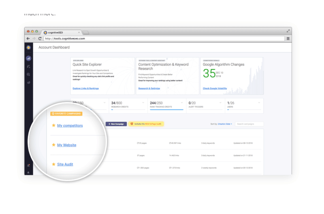Reload the page with refresh icon
Screen dimensions: 324x214
point(40,38)
